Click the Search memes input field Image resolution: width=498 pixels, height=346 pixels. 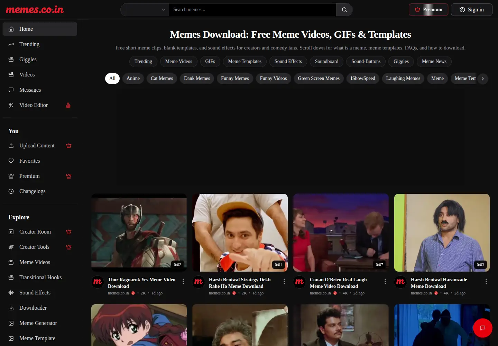coord(252,10)
